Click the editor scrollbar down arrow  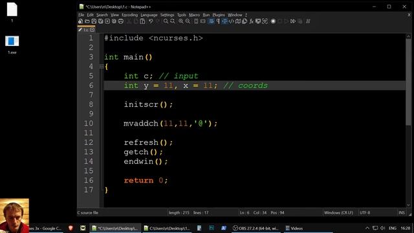[x=408, y=205]
